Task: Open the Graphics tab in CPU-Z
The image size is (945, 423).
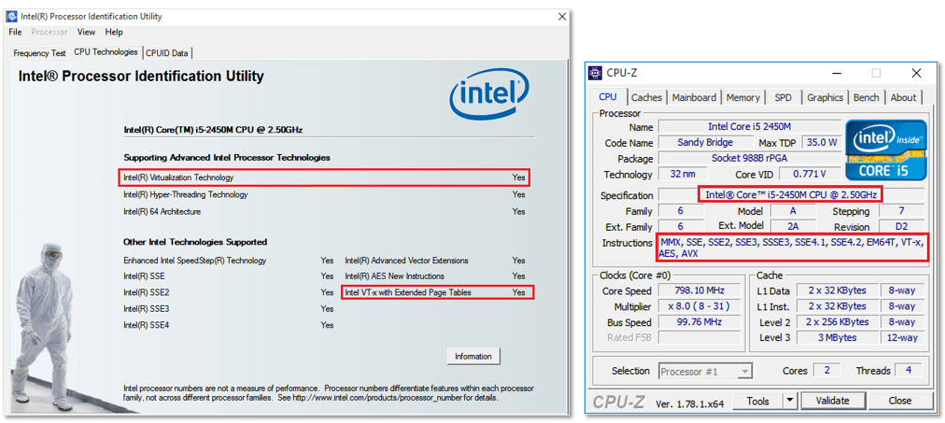Action: (x=825, y=97)
